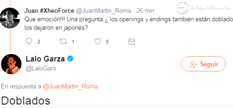The image size is (233, 108).
Task: Send the tweet via direct message envelope icon
Action: [x=131, y=42]
